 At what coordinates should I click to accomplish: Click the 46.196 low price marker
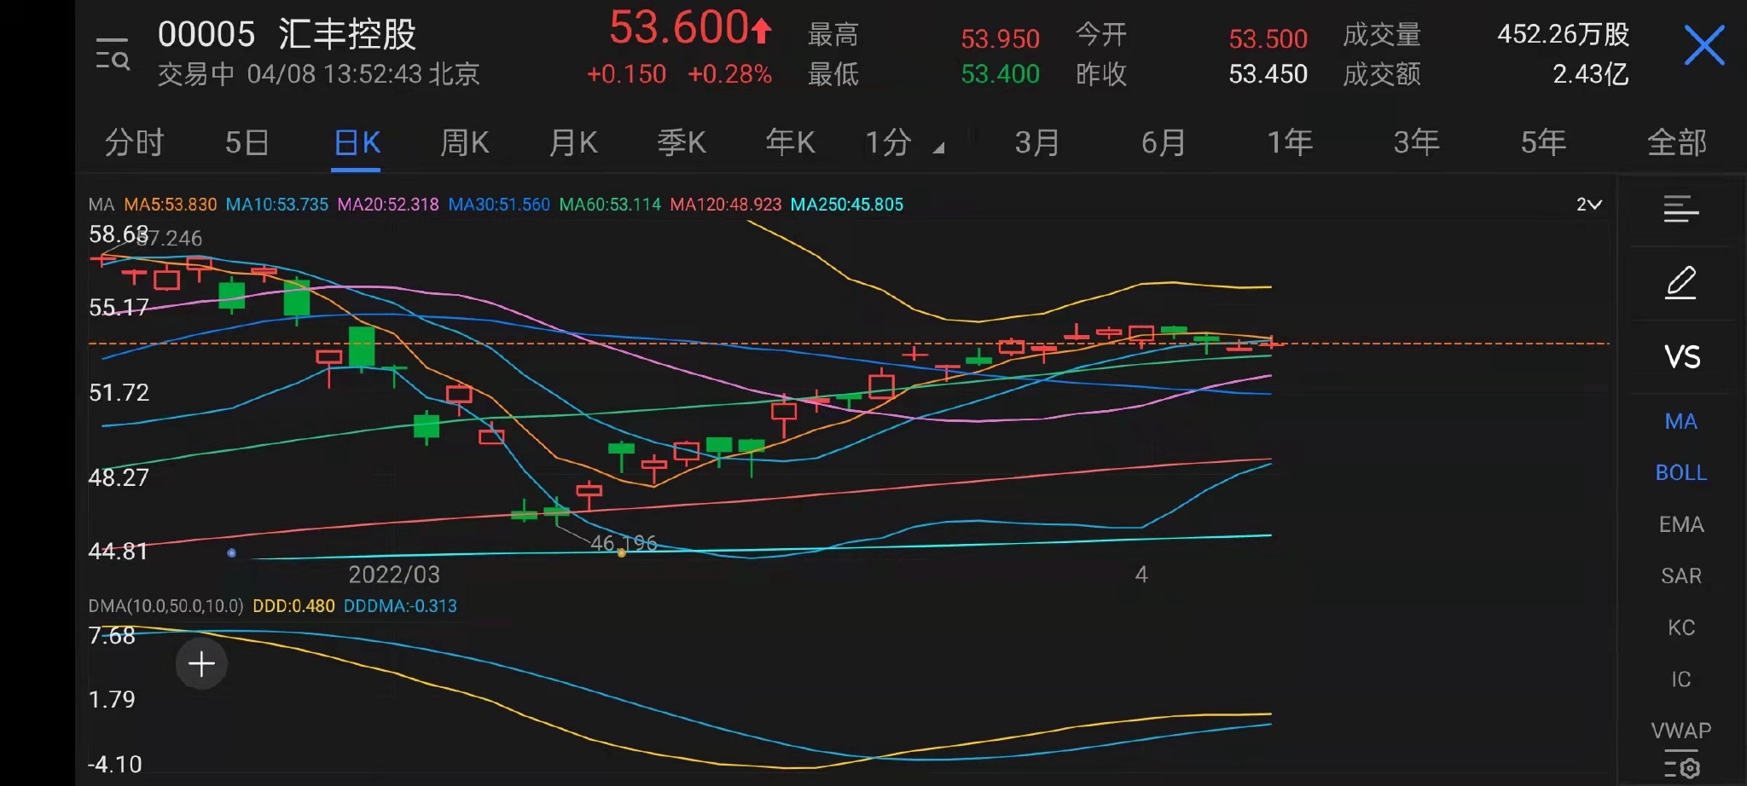[624, 543]
